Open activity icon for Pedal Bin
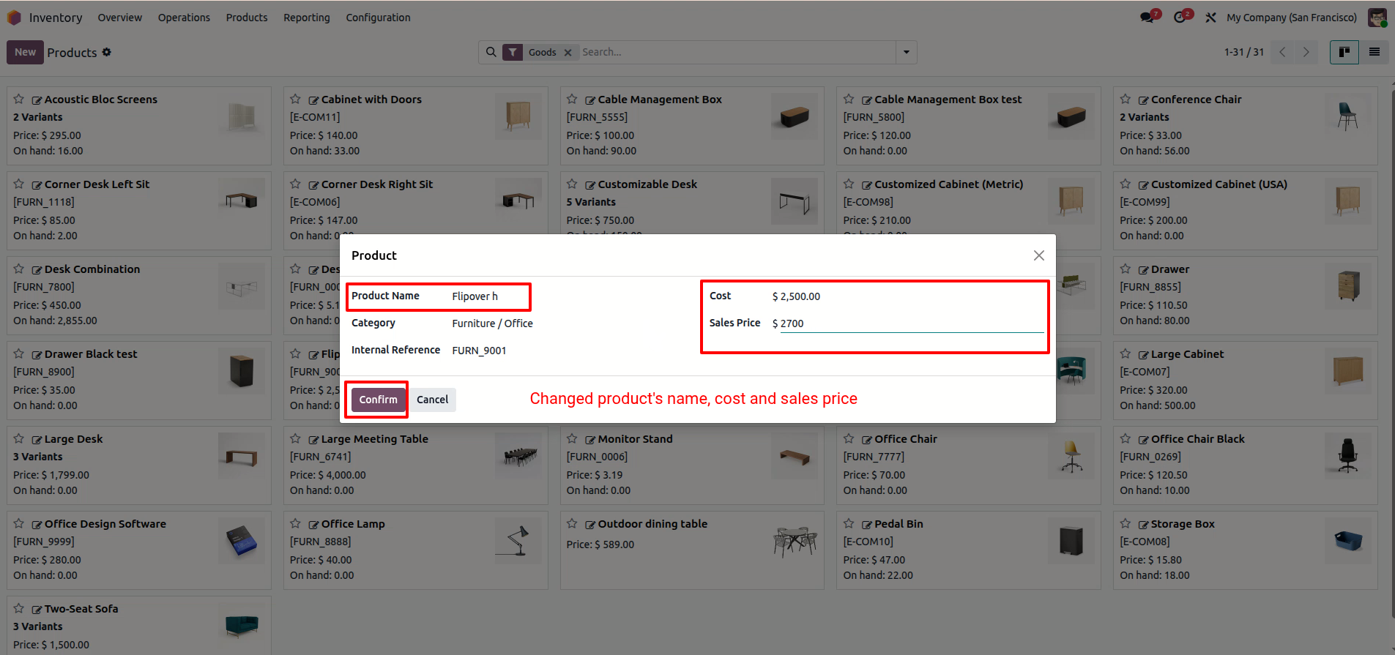 [867, 525]
